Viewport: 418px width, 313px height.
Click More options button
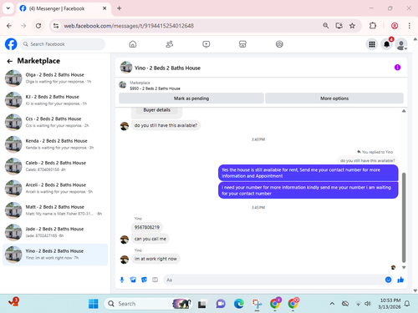click(334, 98)
